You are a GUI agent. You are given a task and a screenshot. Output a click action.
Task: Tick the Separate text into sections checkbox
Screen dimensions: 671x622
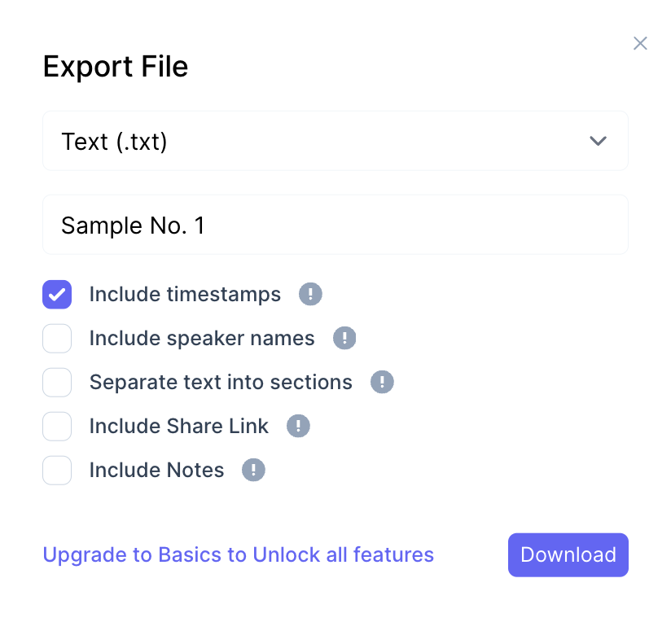(57, 383)
